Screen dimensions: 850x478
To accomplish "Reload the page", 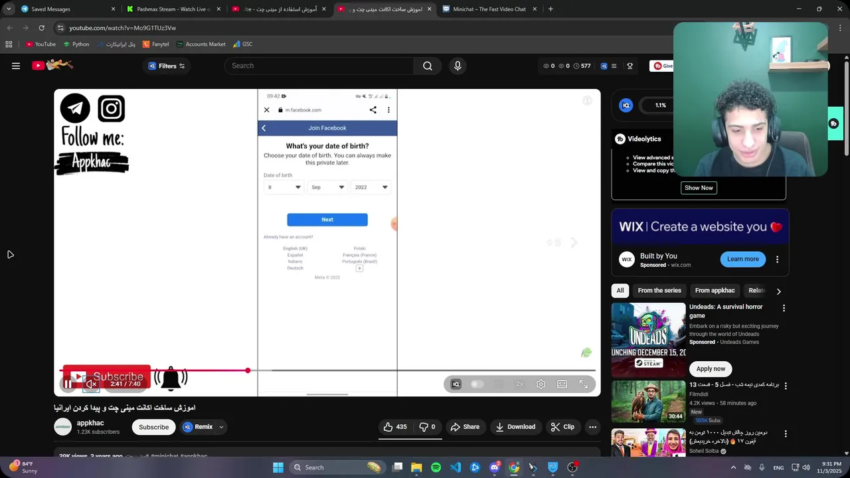I will coord(41,28).
